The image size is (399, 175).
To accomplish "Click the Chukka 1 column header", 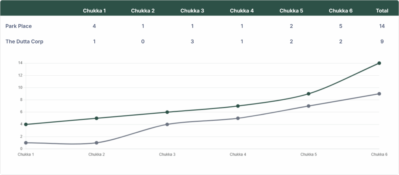I will tap(94, 10).
